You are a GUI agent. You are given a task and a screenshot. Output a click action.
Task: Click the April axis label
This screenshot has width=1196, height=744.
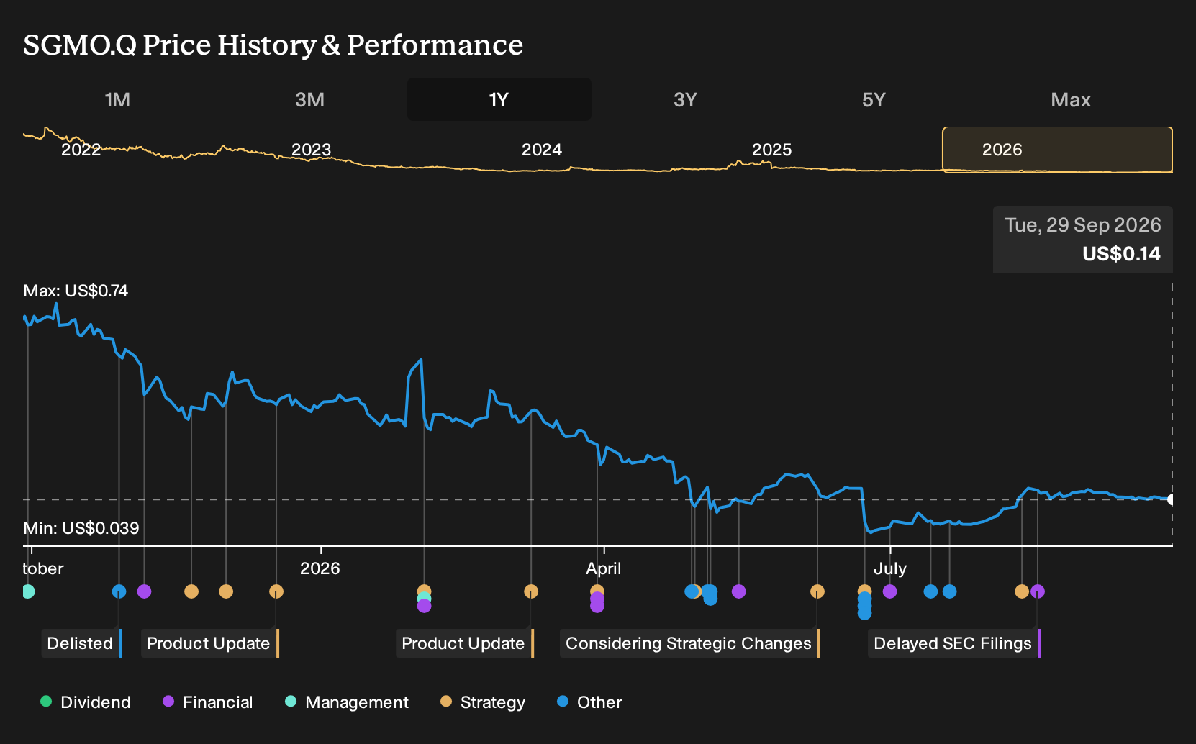pyautogui.click(x=603, y=568)
